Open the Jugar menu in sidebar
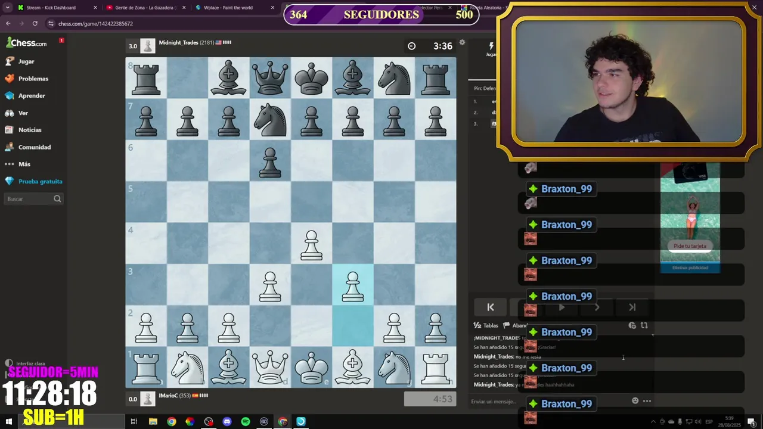This screenshot has height=429, width=763. 26,61
